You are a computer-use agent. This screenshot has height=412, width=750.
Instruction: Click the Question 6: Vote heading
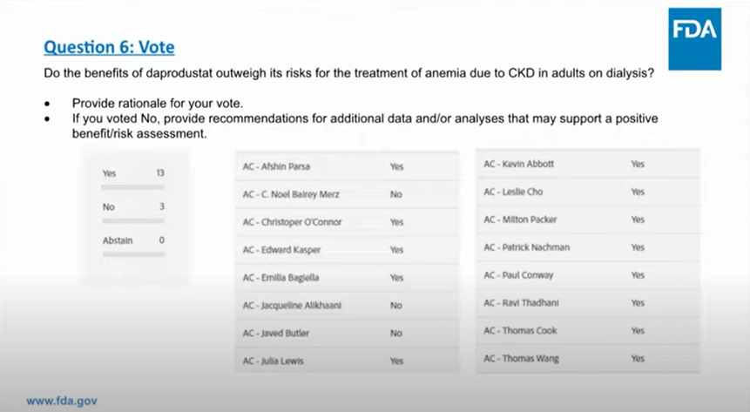(114, 46)
